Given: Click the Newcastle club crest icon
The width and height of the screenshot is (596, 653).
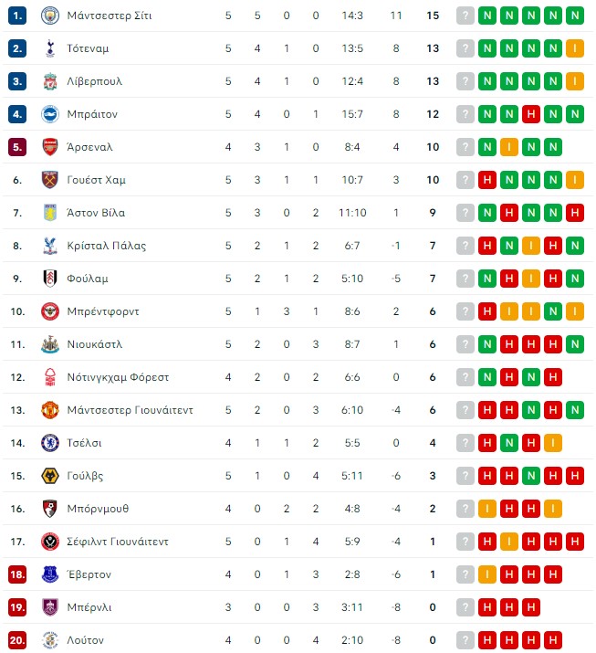Looking at the screenshot, I should [50, 344].
